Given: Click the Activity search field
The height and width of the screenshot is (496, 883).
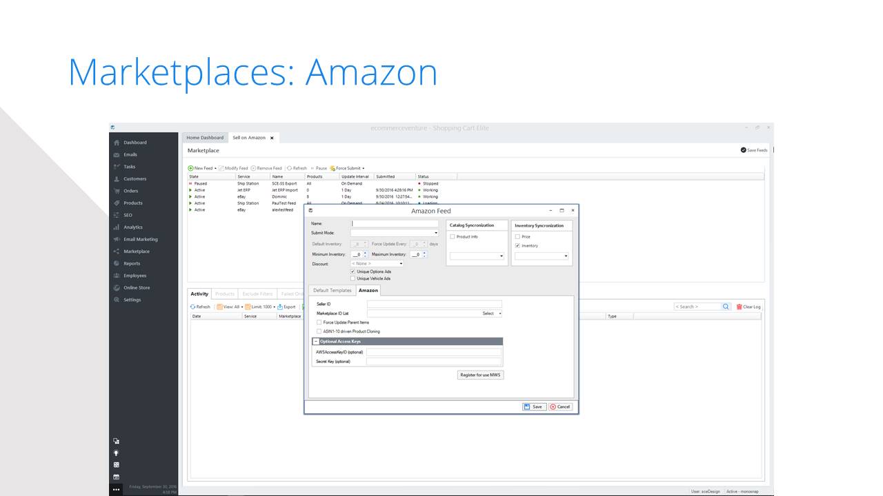Looking at the screenshot, I should pyautogui.click(x=697, y=307).
